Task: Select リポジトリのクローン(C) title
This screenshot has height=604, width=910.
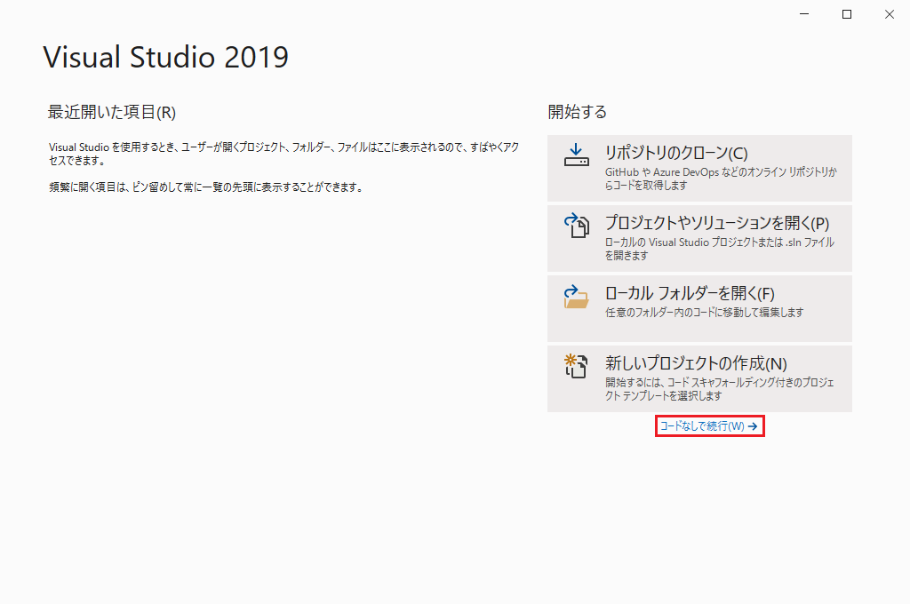Action: coord(676,152)
